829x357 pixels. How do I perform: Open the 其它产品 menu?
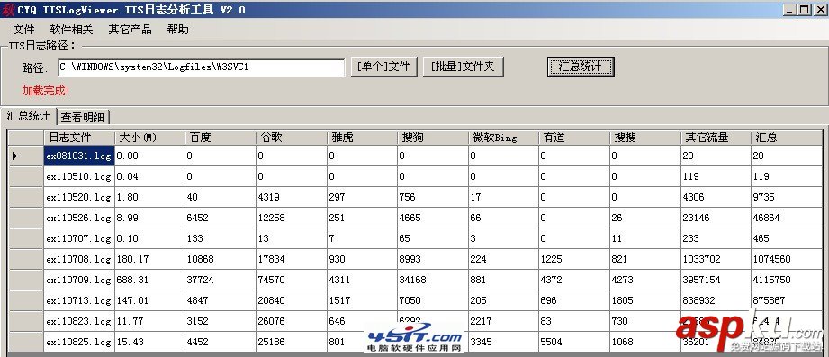click(x=130, y=30)
